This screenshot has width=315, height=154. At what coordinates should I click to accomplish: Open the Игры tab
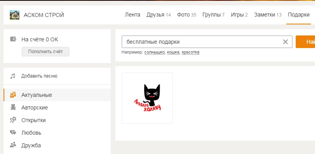(239, 15)
